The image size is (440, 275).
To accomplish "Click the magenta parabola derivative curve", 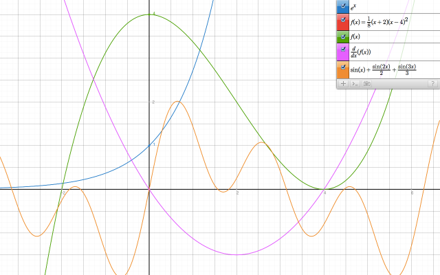I will (x=237, y=255).
